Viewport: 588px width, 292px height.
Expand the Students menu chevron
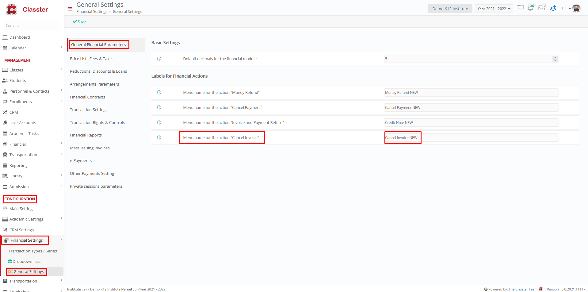coord(61,79)
